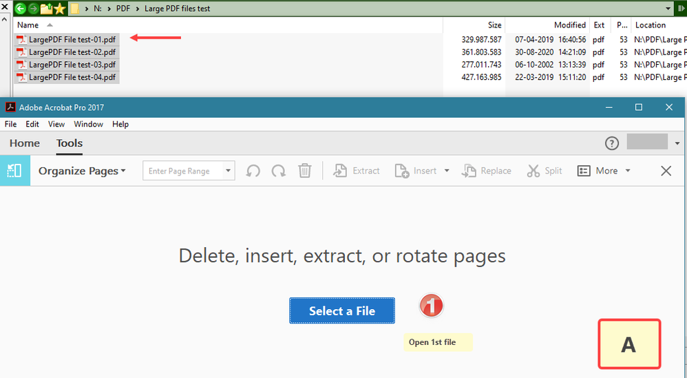Open the Help question mark icon
Screen dimensions: 687x378
point(612,143)
